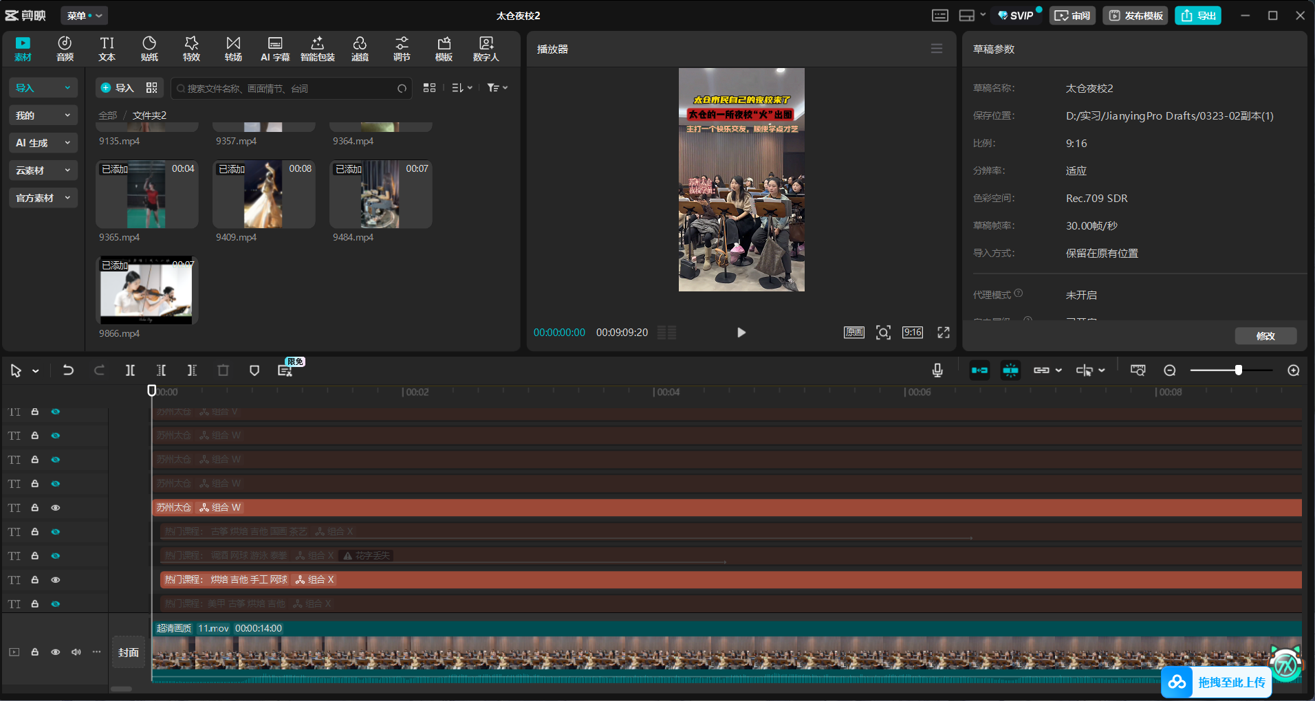
Task: Click the 修改 modify button
Action: tap(1265, 336)
